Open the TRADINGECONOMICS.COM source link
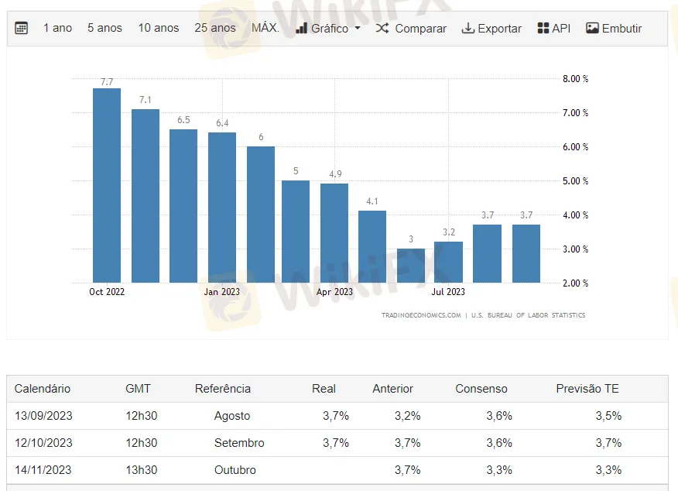This screenshot has width=678, height=491. pos(421,315)
